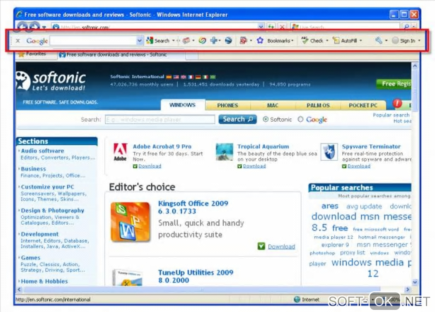Select the Softonic search radio option

[x=266, y=119]
